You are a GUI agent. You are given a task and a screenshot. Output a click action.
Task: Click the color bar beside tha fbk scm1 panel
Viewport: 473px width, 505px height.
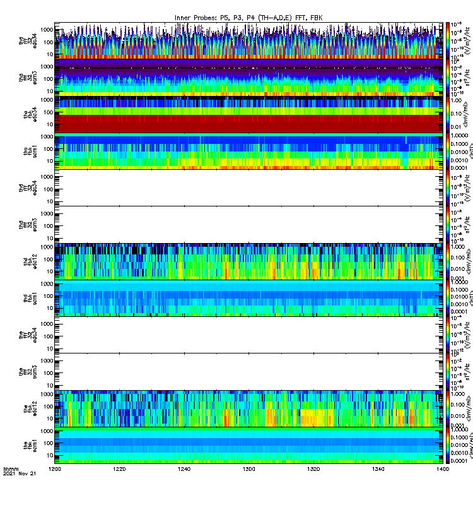pyautogui.click(x=448, y=151)
